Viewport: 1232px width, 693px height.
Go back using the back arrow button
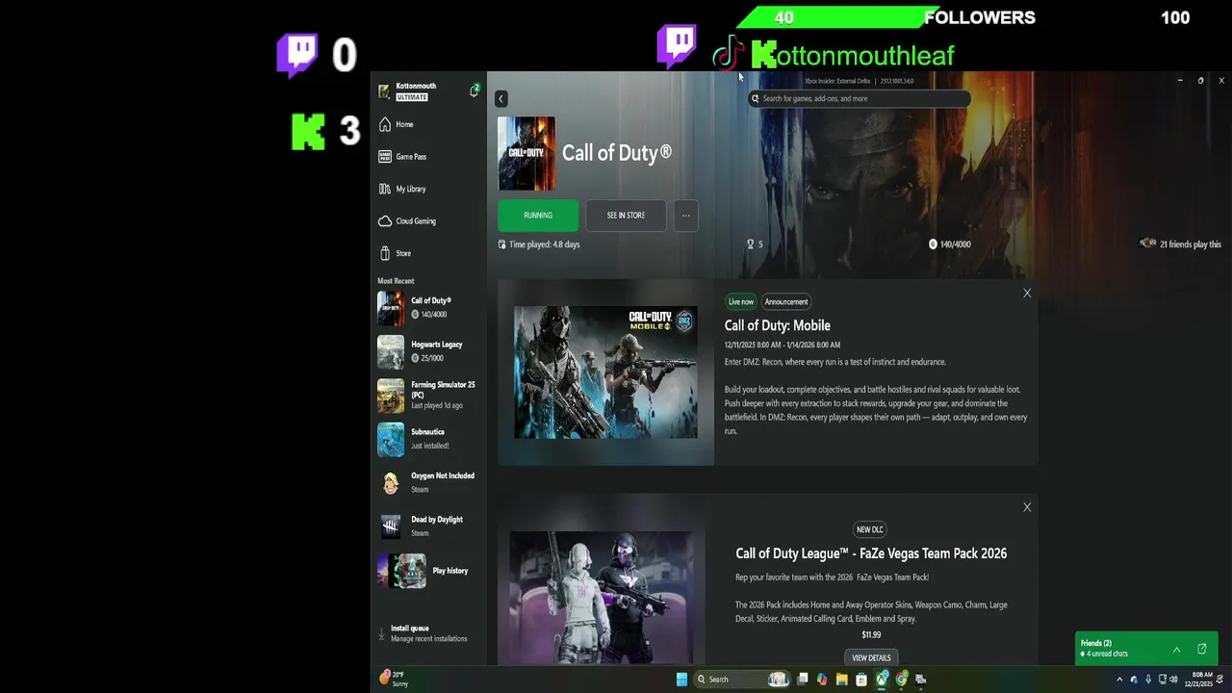pos(500,98)
